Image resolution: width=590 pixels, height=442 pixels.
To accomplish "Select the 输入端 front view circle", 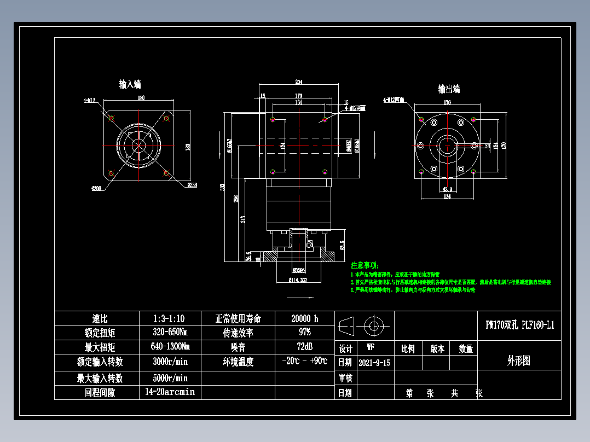I will (140, 145).
